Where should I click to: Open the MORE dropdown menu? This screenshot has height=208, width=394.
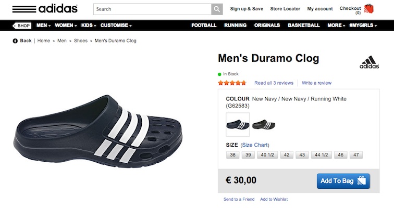tap(336, 25)
